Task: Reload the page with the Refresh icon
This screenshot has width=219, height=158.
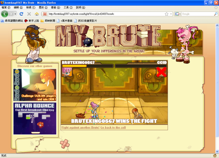Action: pyautogui.click(x=22, y=14)
